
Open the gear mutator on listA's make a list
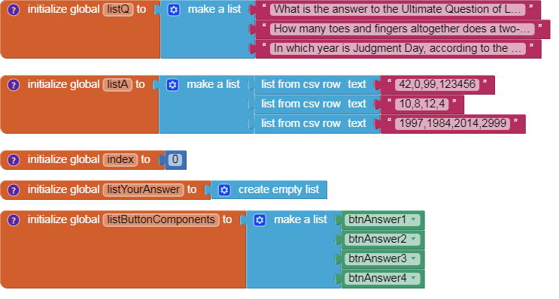(172, 85)
